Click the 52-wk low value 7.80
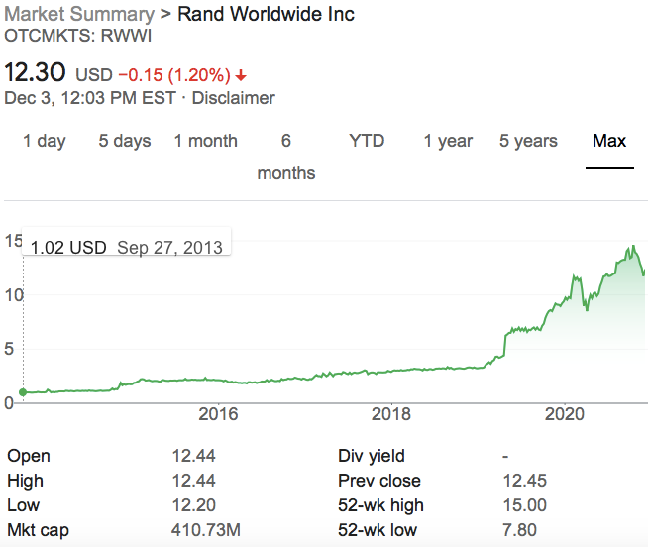This screenshot has width=648, height=547. coord(519,530)
